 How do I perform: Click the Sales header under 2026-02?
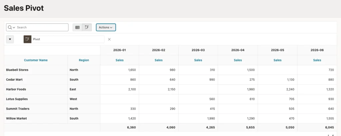point(159,60)
